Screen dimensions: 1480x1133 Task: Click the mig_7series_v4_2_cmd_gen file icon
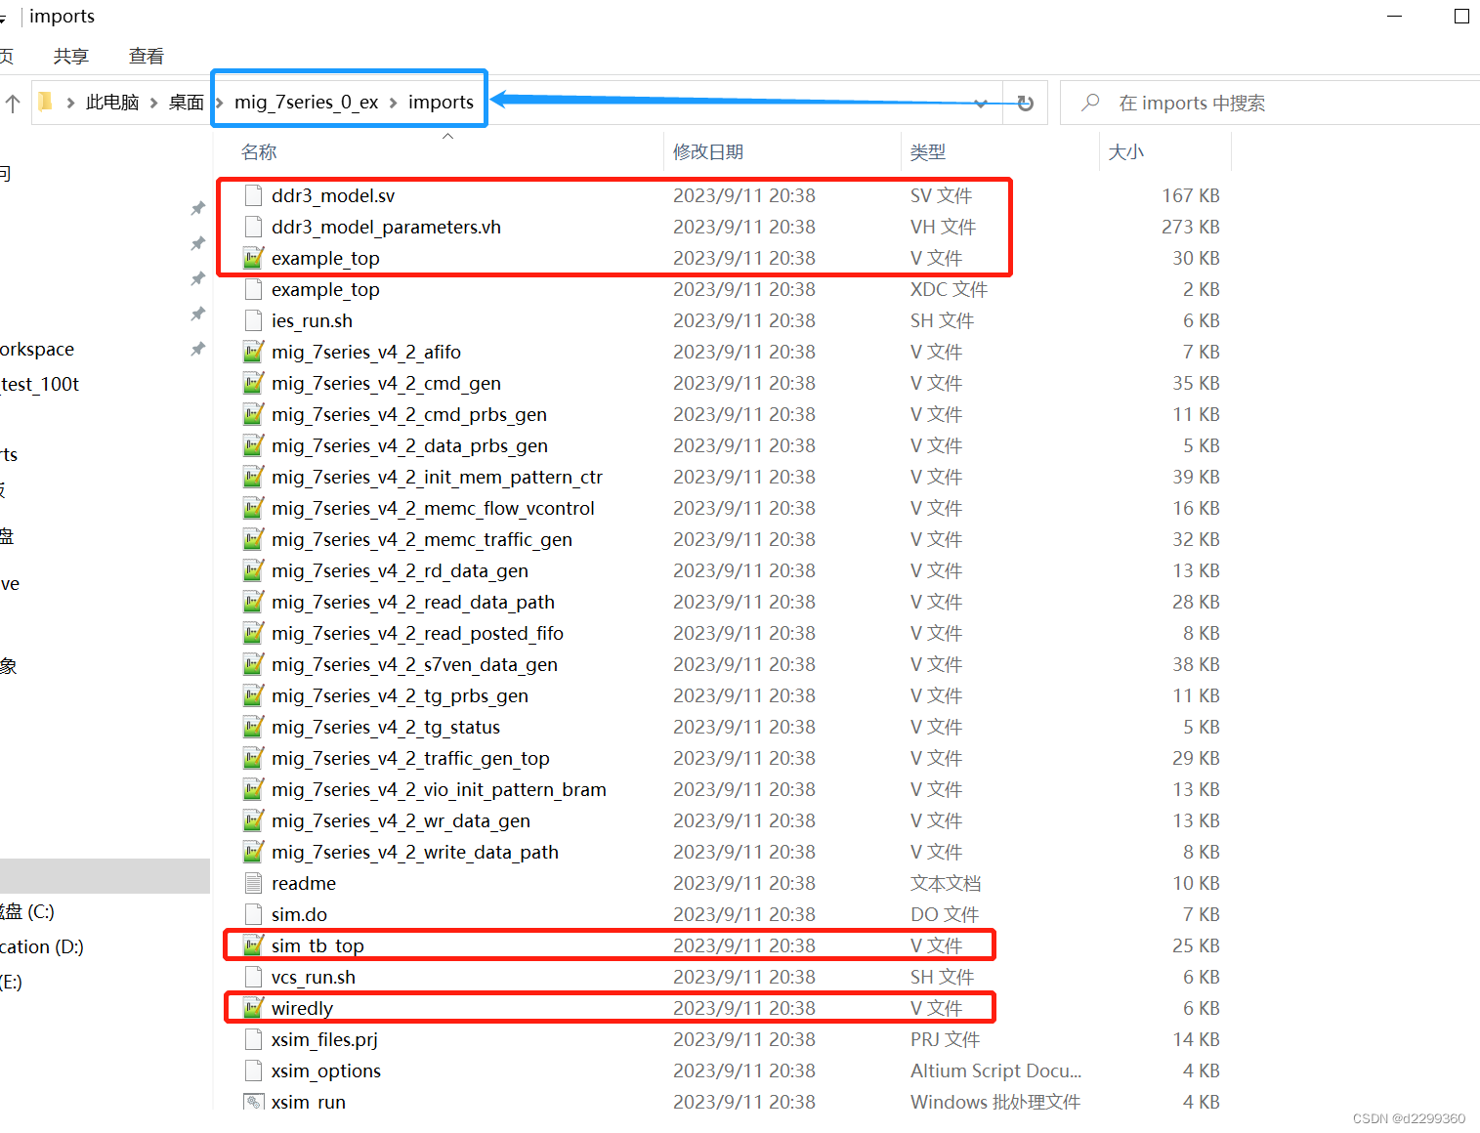point(253,383)
